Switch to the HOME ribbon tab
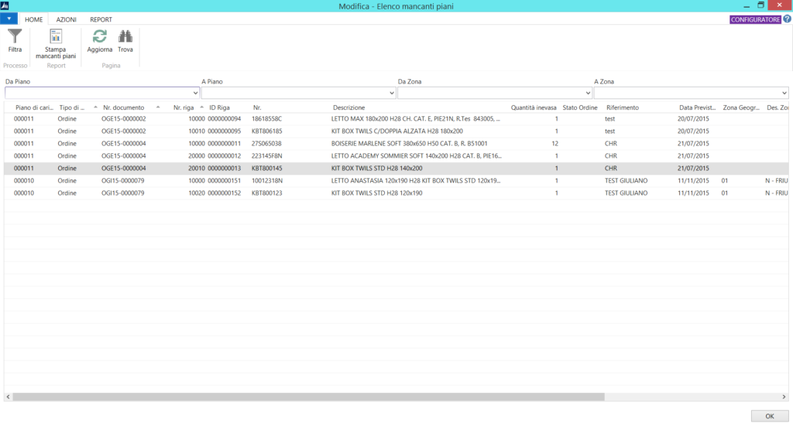Screen dimensions: 793x423 tap(34, 19)
